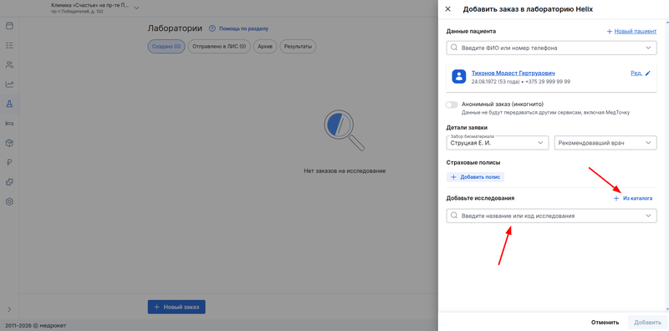The image size is (669, 331).
Task: Click the Добавьте исследования section label
Action: [480, 198]
